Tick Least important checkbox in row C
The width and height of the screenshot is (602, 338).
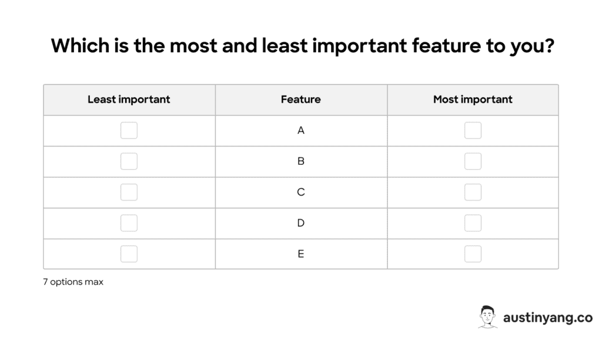pyautogui.click(x=129, y=192)
